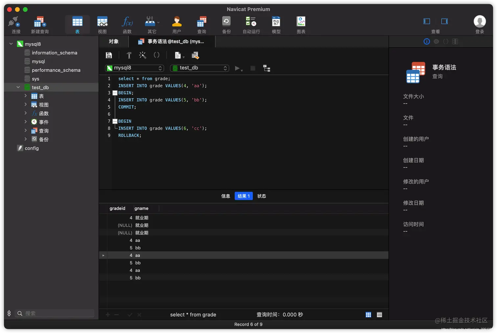Image resolution: width=497 pixels, height=333 pixels.
Task: Select the 表 tables toolbar icon
Action: coord(77,25)
